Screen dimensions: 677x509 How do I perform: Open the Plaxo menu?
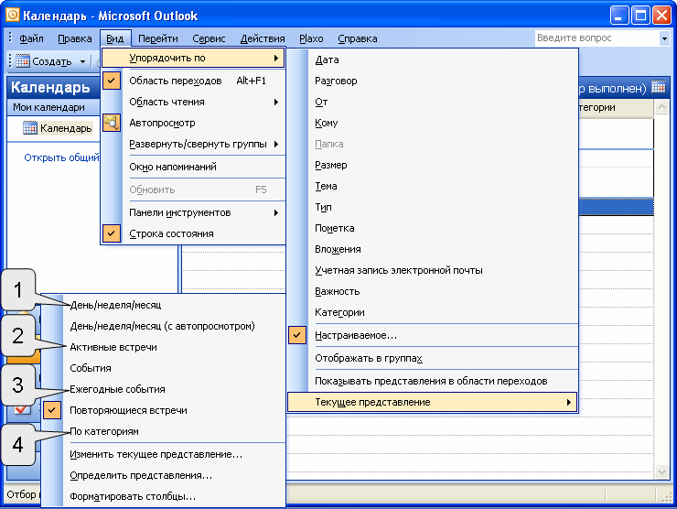coord(311,38)
